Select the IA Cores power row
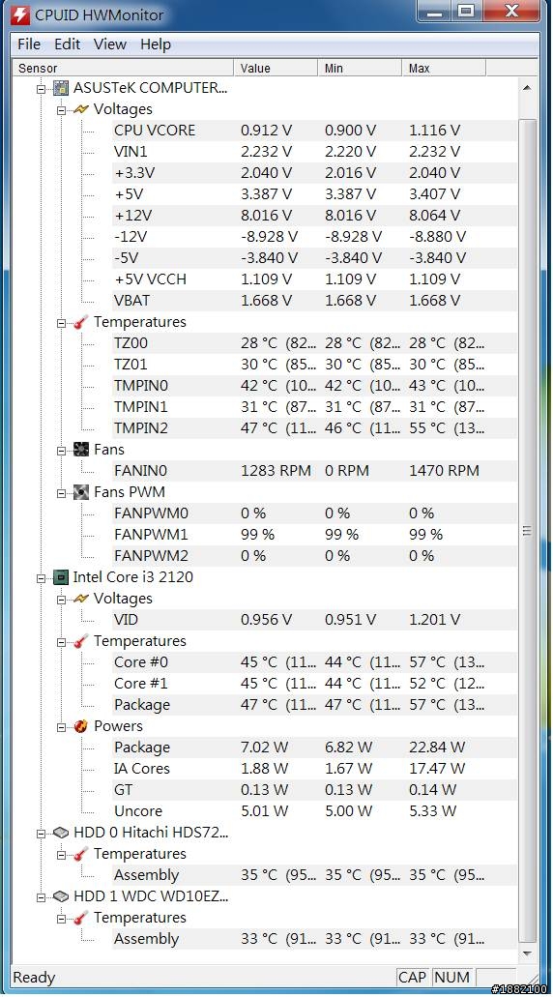 [x=314, y=769]
